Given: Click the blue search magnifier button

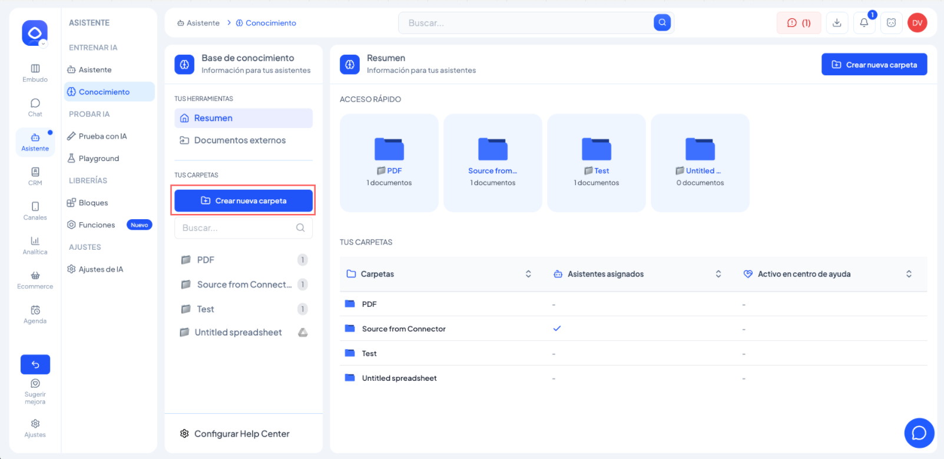Looking at the screenshot, I should 663,23.
